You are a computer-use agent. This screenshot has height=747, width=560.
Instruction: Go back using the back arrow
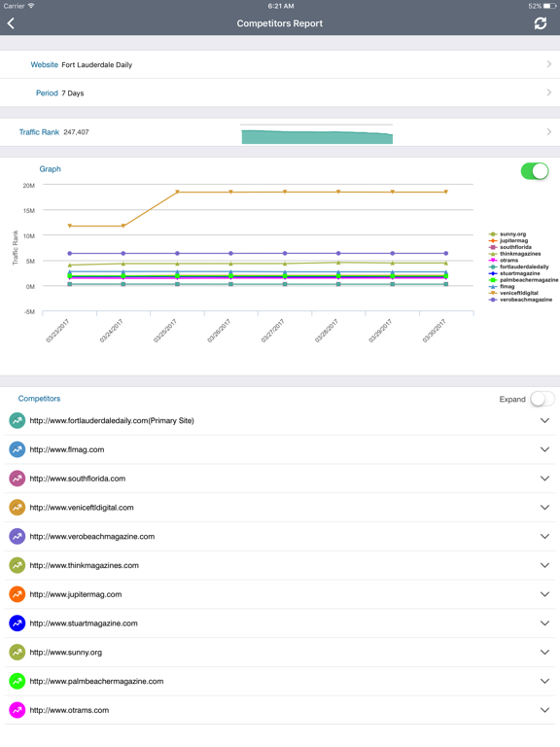click(11, 23)
